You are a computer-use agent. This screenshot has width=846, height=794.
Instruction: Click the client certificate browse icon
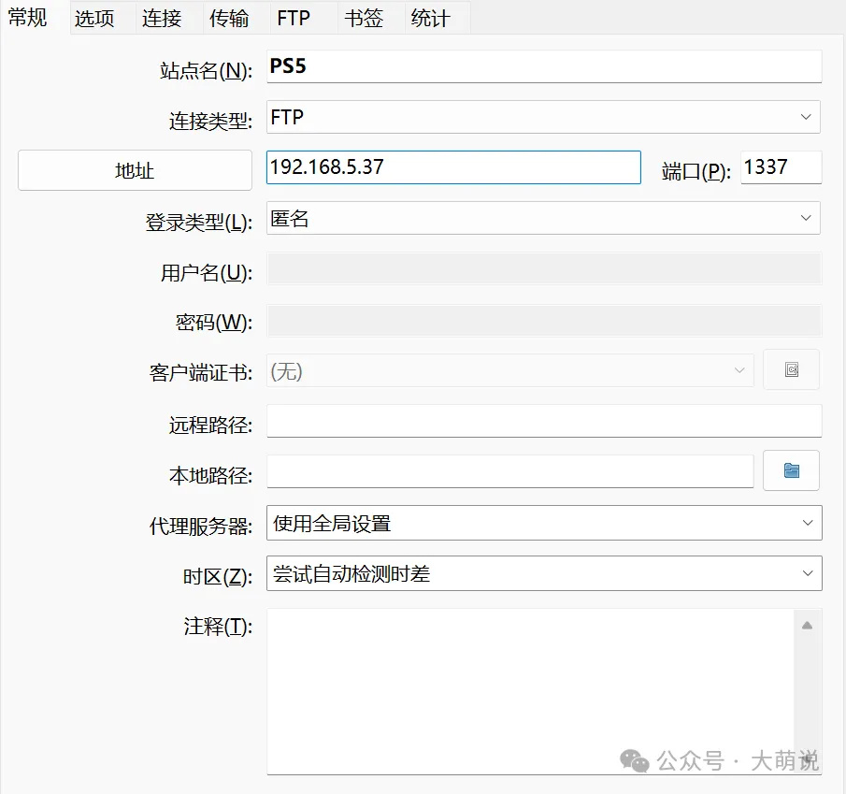[x=791, y=370]
